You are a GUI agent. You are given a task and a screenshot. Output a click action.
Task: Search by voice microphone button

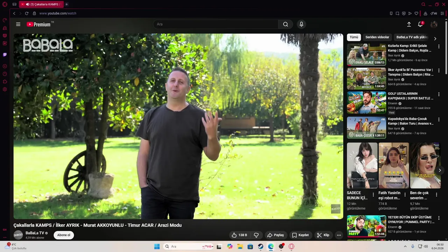pos(301,24)
